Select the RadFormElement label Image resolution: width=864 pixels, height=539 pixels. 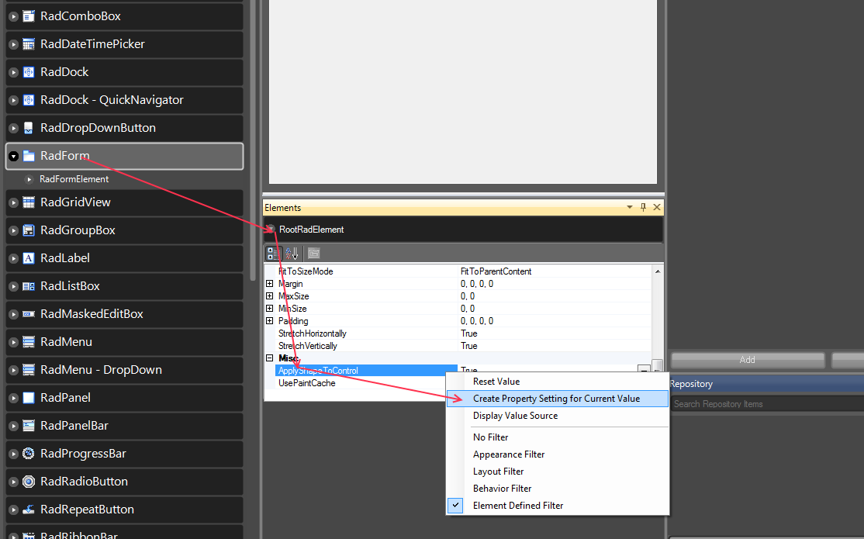(x=74, y=179)
